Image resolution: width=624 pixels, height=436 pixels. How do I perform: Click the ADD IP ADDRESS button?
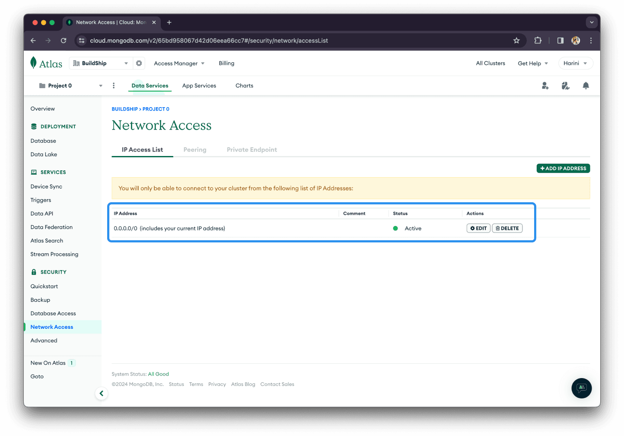click(563, 168)
